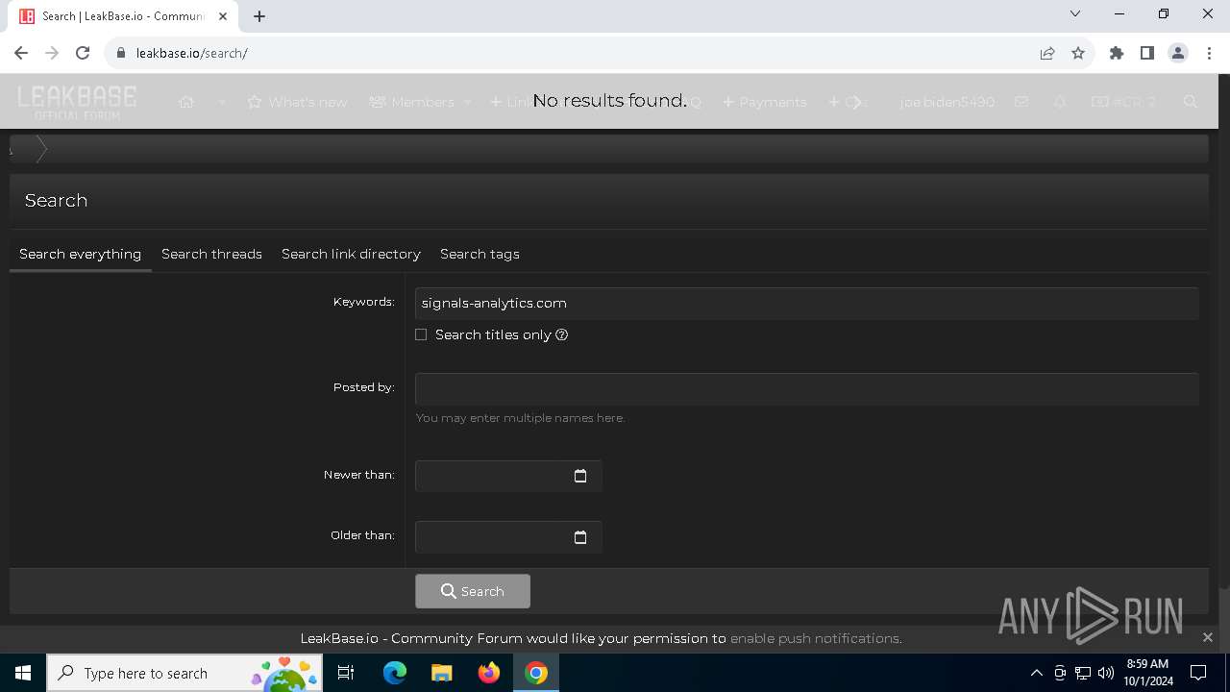Click the Newer than date field
Image resolution: width=1230 pixels, height=692 pixels.
[508, 476]
